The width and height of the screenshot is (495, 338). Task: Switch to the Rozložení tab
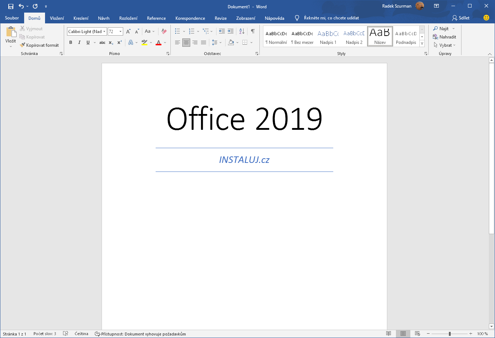click(128, 18)
